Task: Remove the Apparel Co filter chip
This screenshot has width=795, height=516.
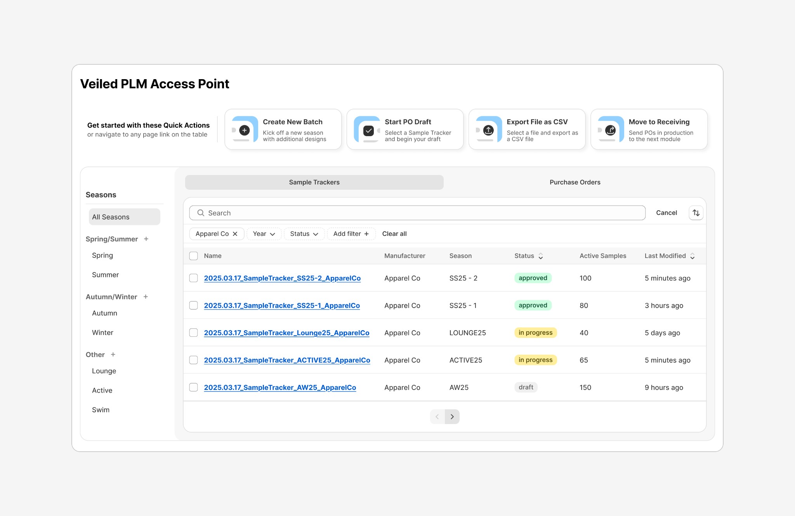Action: (235, 234)
